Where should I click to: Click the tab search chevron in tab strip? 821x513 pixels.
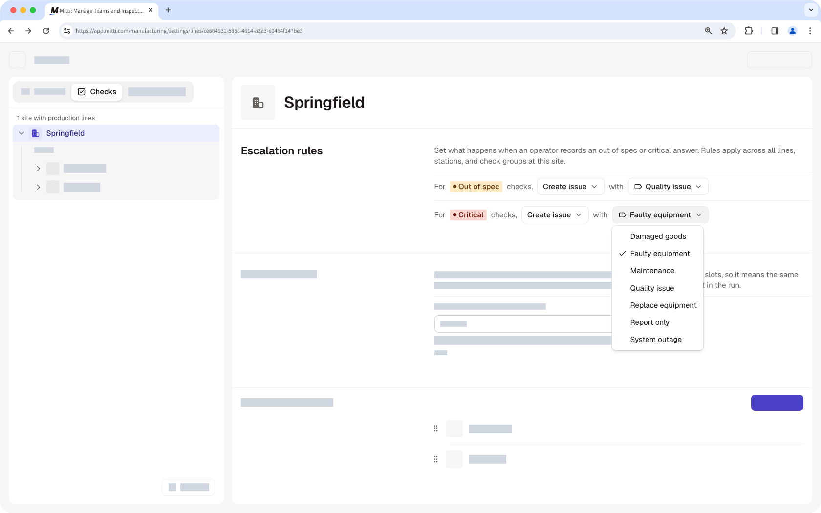coord(811,10)
